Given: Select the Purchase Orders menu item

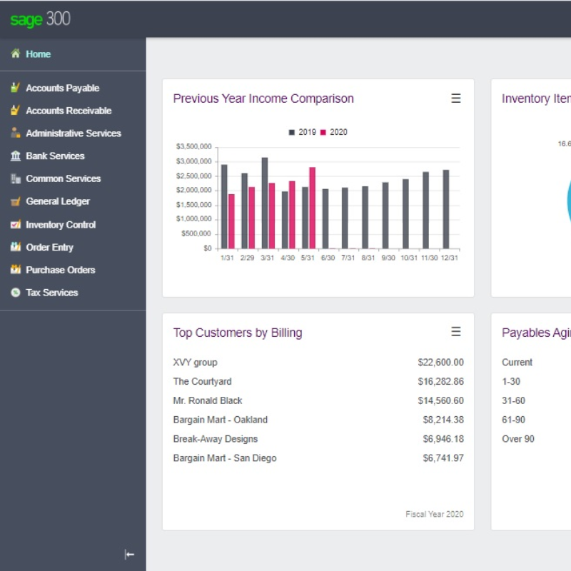Looking at the screenshot, I should [60, 270].
